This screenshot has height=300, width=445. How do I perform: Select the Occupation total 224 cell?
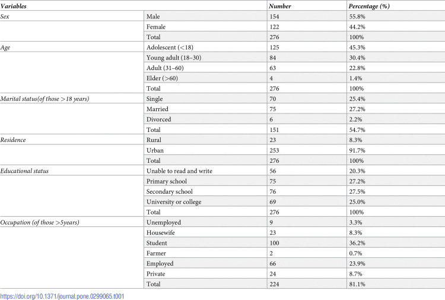point(307,284)
